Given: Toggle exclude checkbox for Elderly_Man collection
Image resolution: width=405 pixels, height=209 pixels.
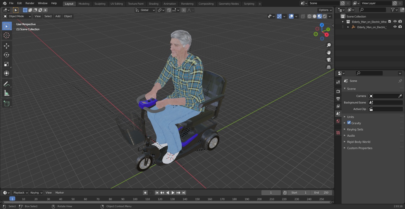Looking at the screenshot, I should (390, 22).
